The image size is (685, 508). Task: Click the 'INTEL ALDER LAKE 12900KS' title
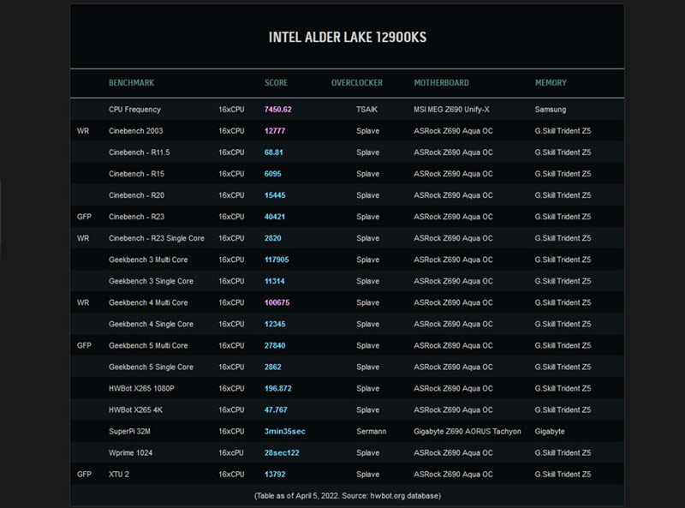click(x=348, y=37)
